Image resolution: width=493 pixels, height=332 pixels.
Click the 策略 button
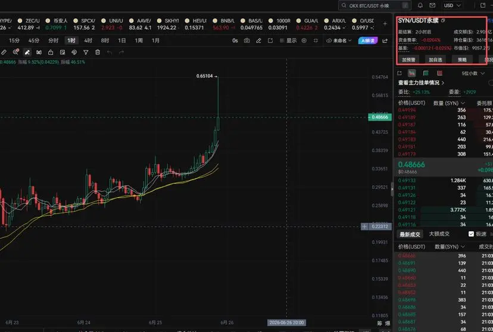point(462,60)
